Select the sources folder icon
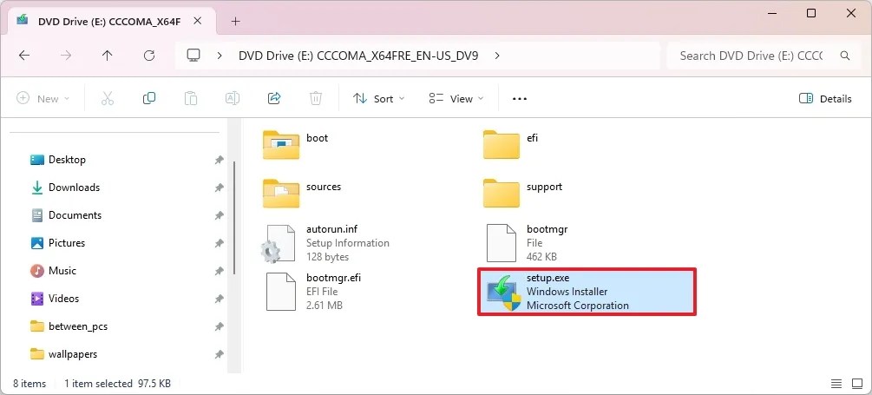The height and width of the screenshot is (395, 872). coord(281,193)
